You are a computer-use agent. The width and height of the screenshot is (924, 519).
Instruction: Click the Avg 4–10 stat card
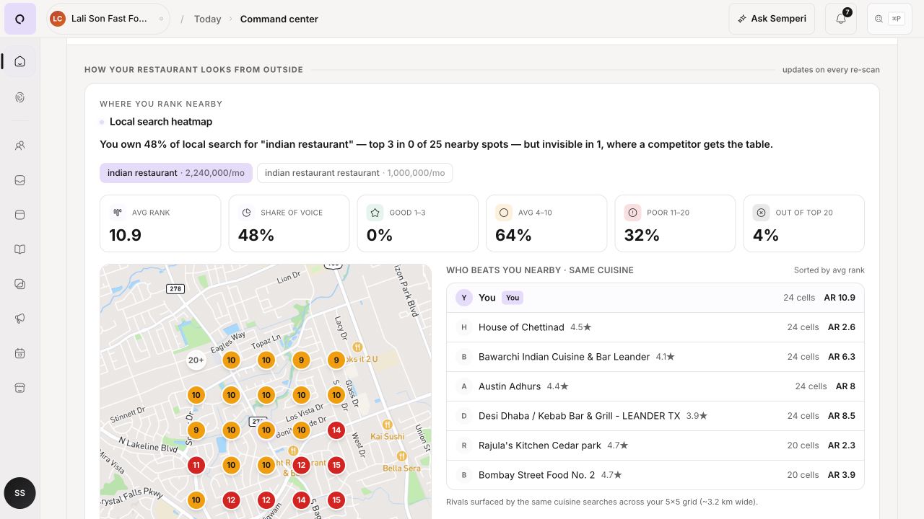(x=546, y=223)
